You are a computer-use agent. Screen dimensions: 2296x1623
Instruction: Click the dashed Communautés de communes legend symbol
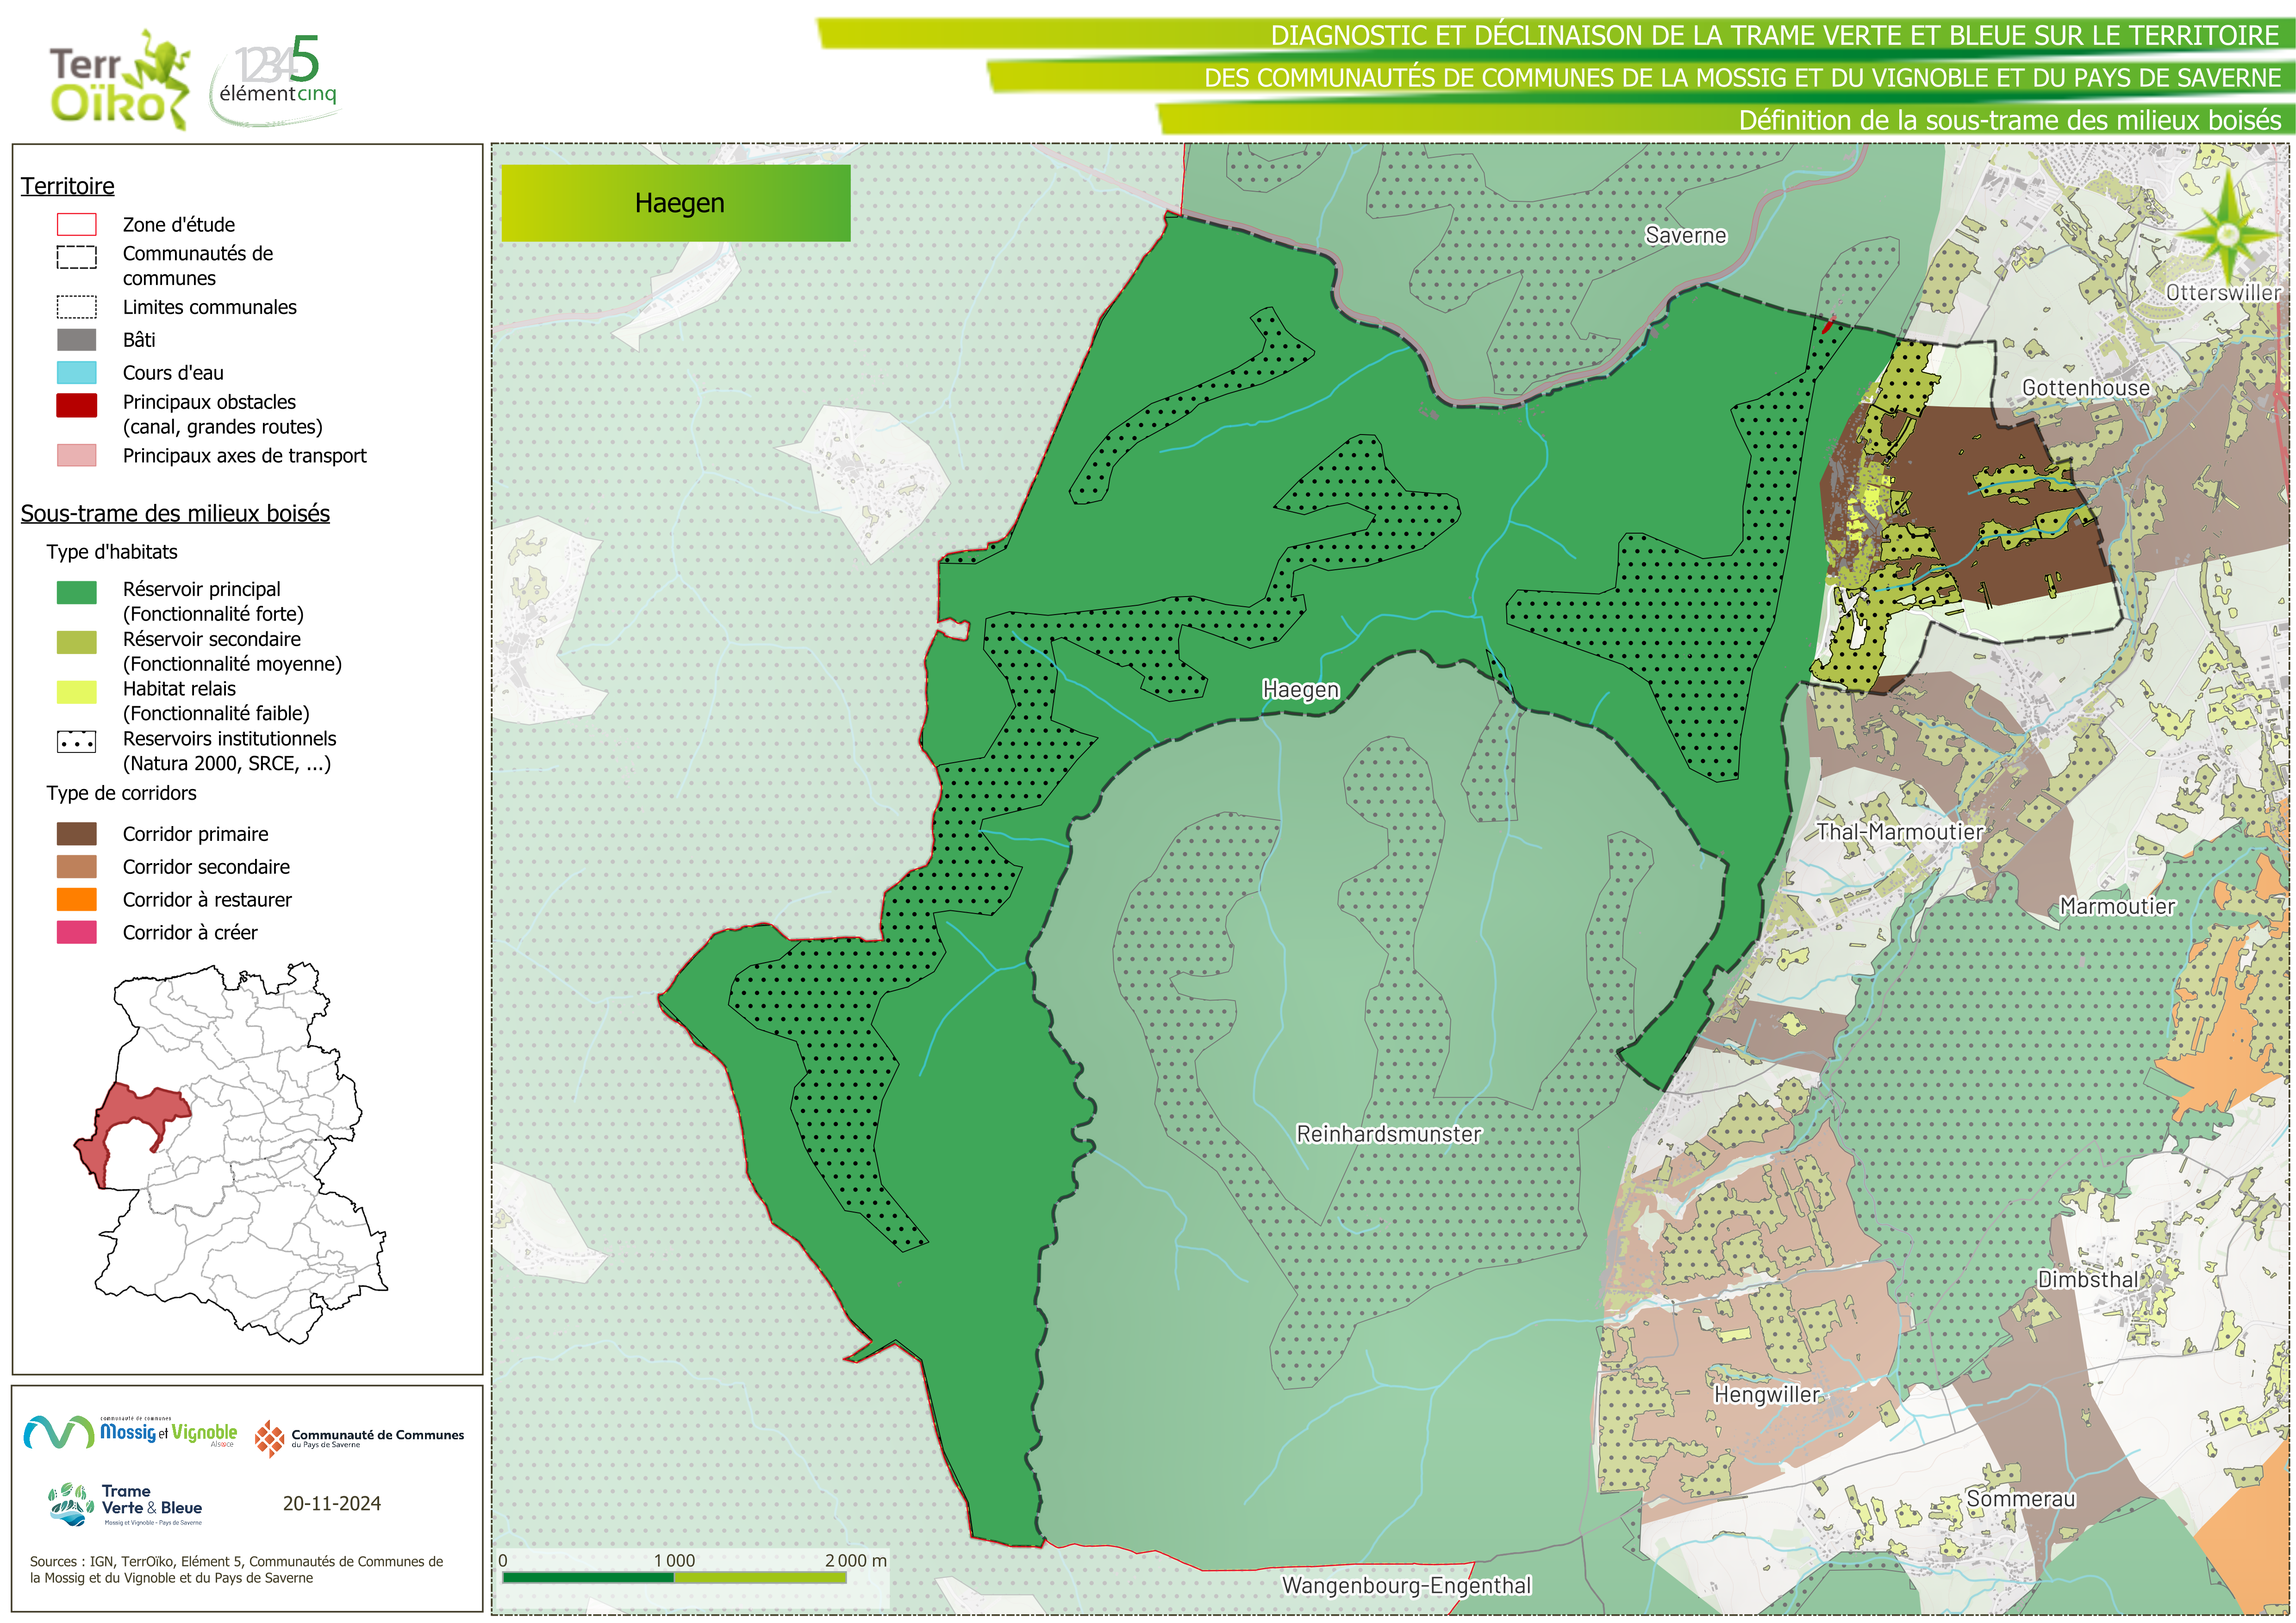(x=77, y=257)
